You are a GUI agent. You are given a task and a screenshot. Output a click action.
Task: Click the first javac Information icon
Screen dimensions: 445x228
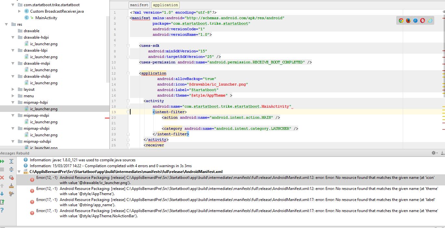tap(25, 160)
